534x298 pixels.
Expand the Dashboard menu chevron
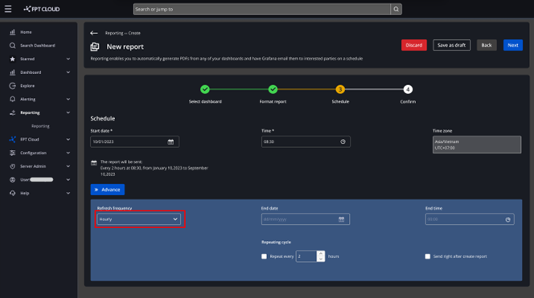click(68, 72)
